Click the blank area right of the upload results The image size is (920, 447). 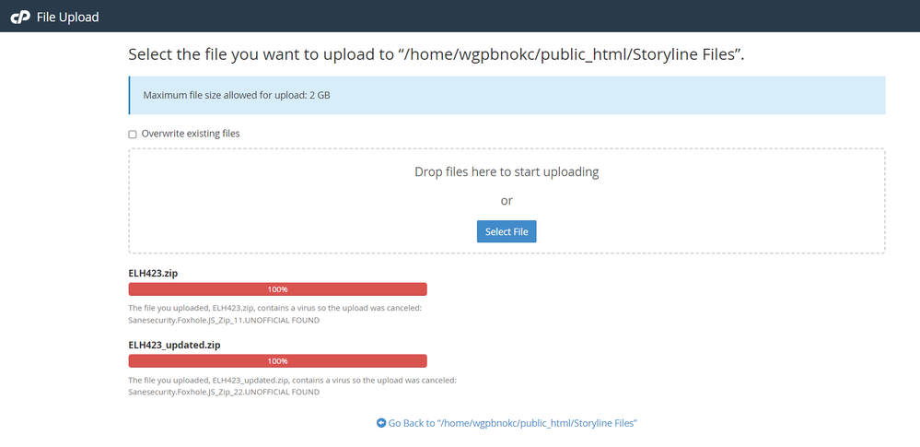(x=691, y=332)
